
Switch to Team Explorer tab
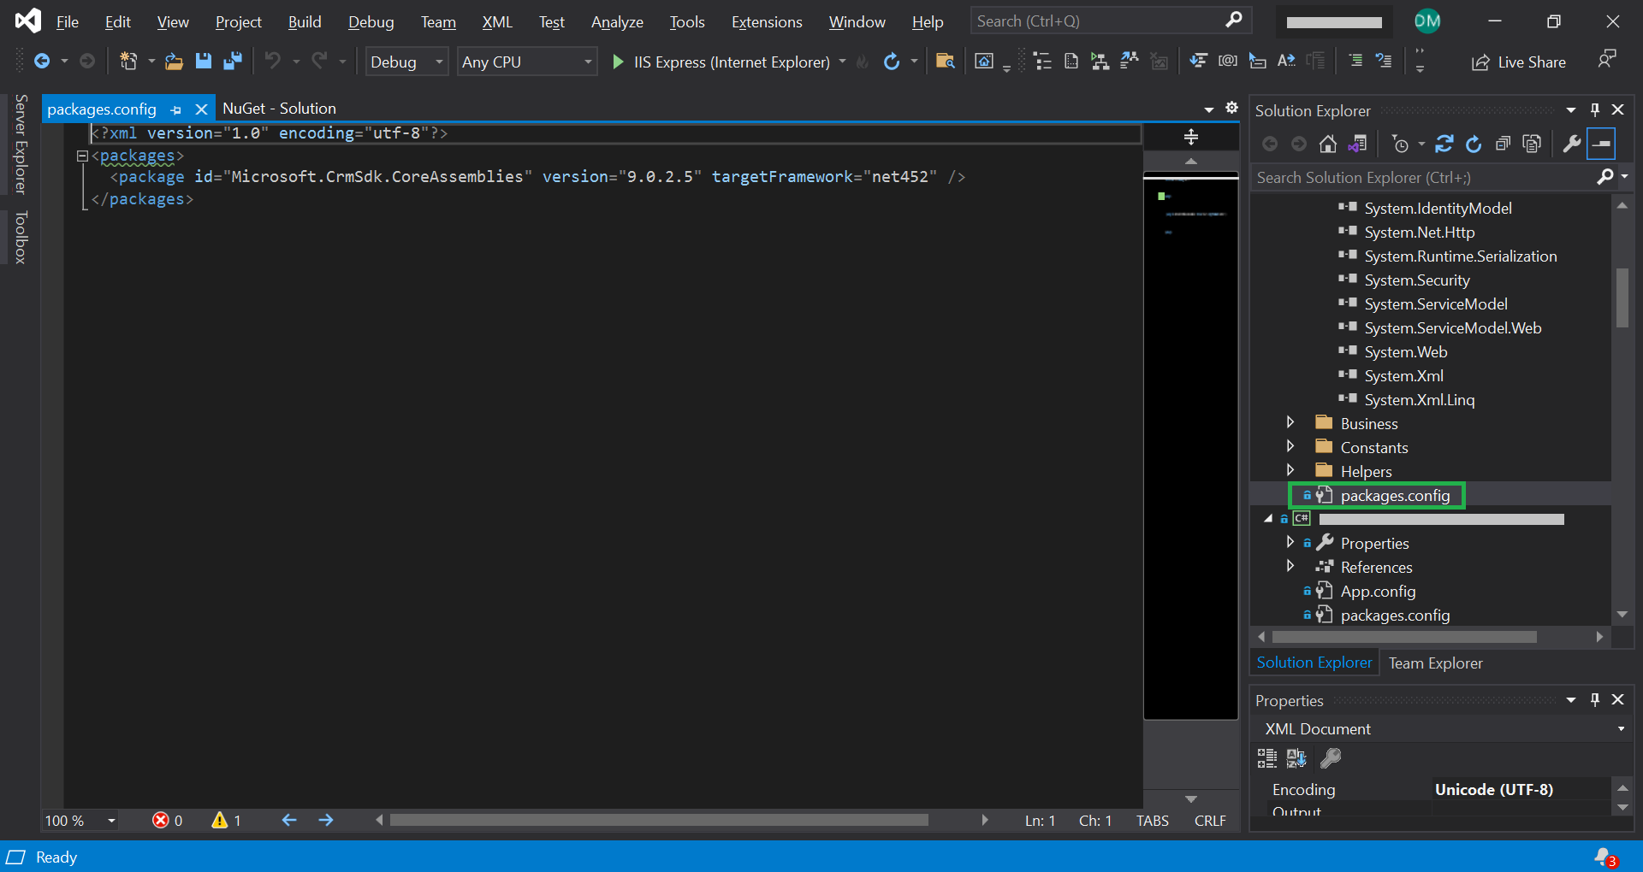(1435, 663)
